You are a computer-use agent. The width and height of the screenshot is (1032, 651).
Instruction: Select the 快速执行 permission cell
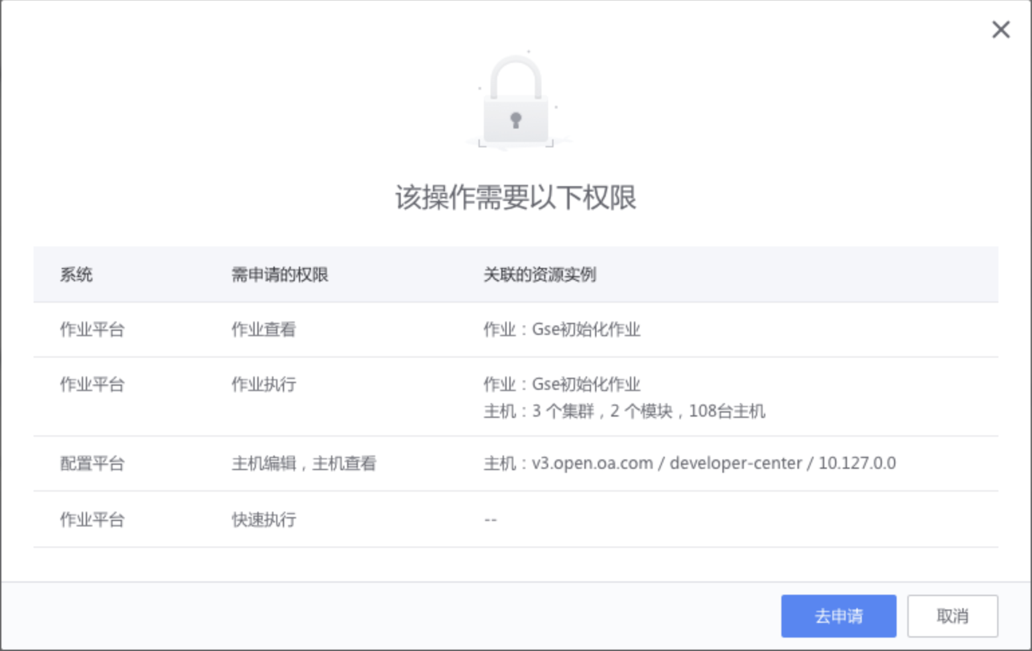(x=263, y=520)
